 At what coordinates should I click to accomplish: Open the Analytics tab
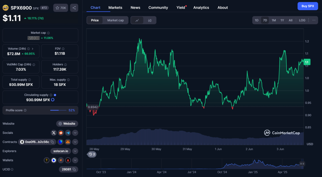(201, 7)
